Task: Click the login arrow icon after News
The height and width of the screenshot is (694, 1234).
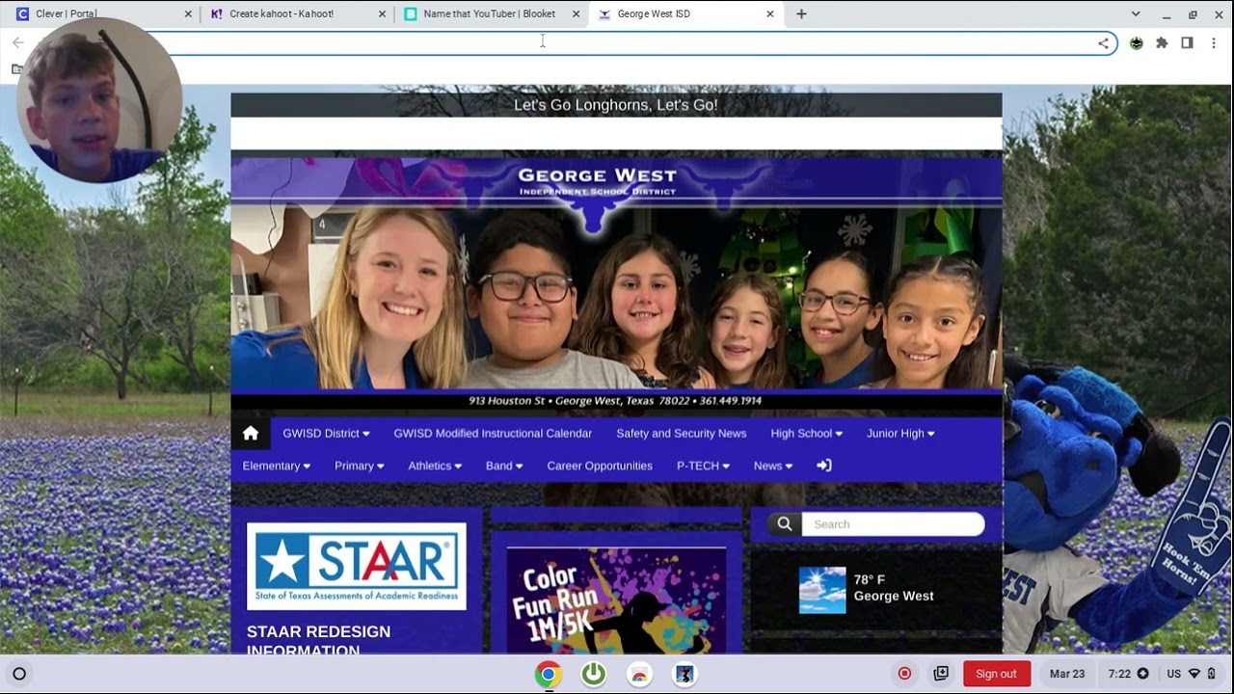Action: [824, 466]
